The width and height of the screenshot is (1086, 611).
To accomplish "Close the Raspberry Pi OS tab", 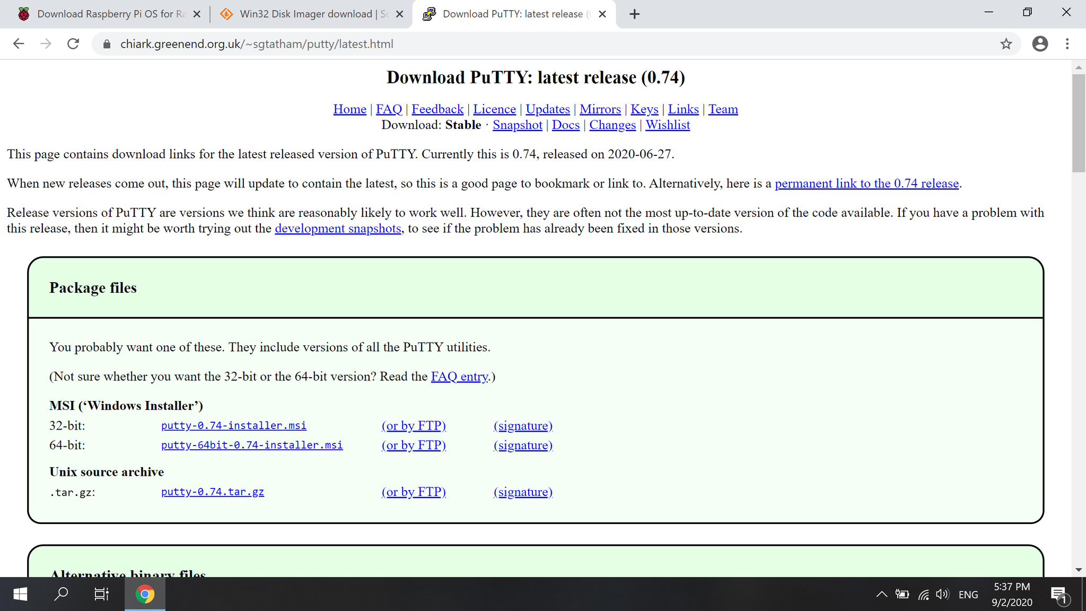I will point(197,14).
